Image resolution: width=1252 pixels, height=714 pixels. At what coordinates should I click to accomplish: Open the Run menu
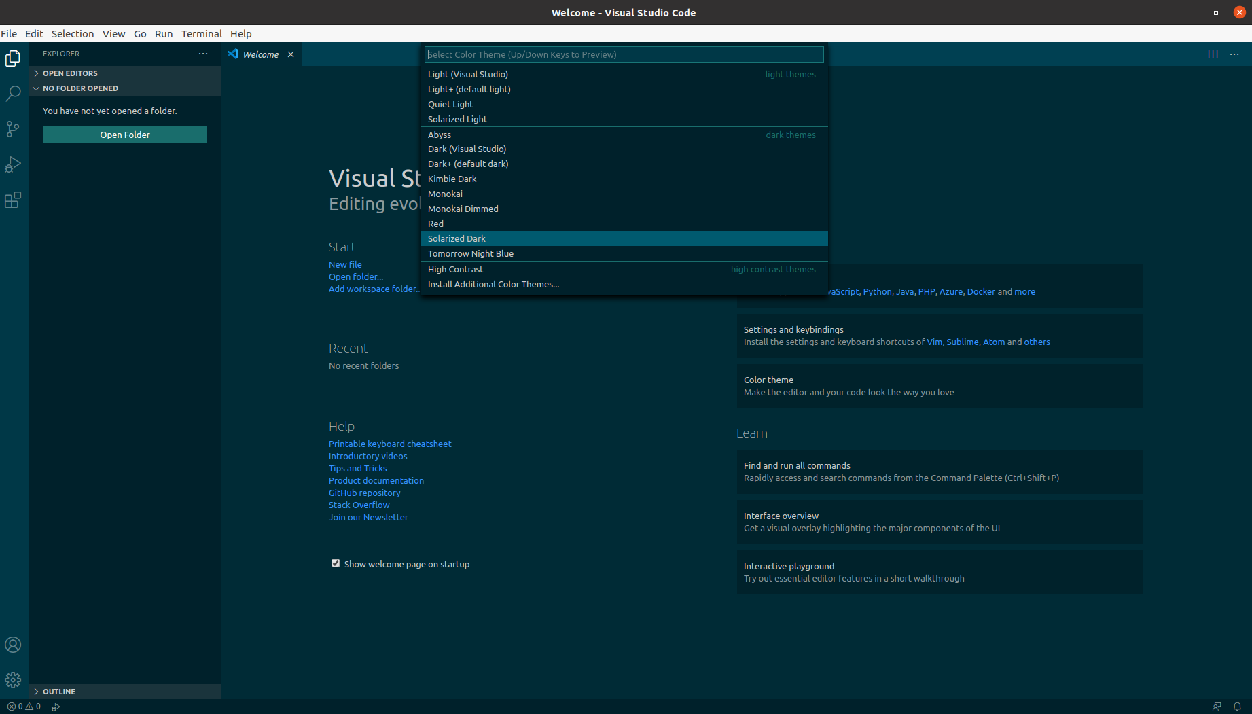tap(164, 33)
